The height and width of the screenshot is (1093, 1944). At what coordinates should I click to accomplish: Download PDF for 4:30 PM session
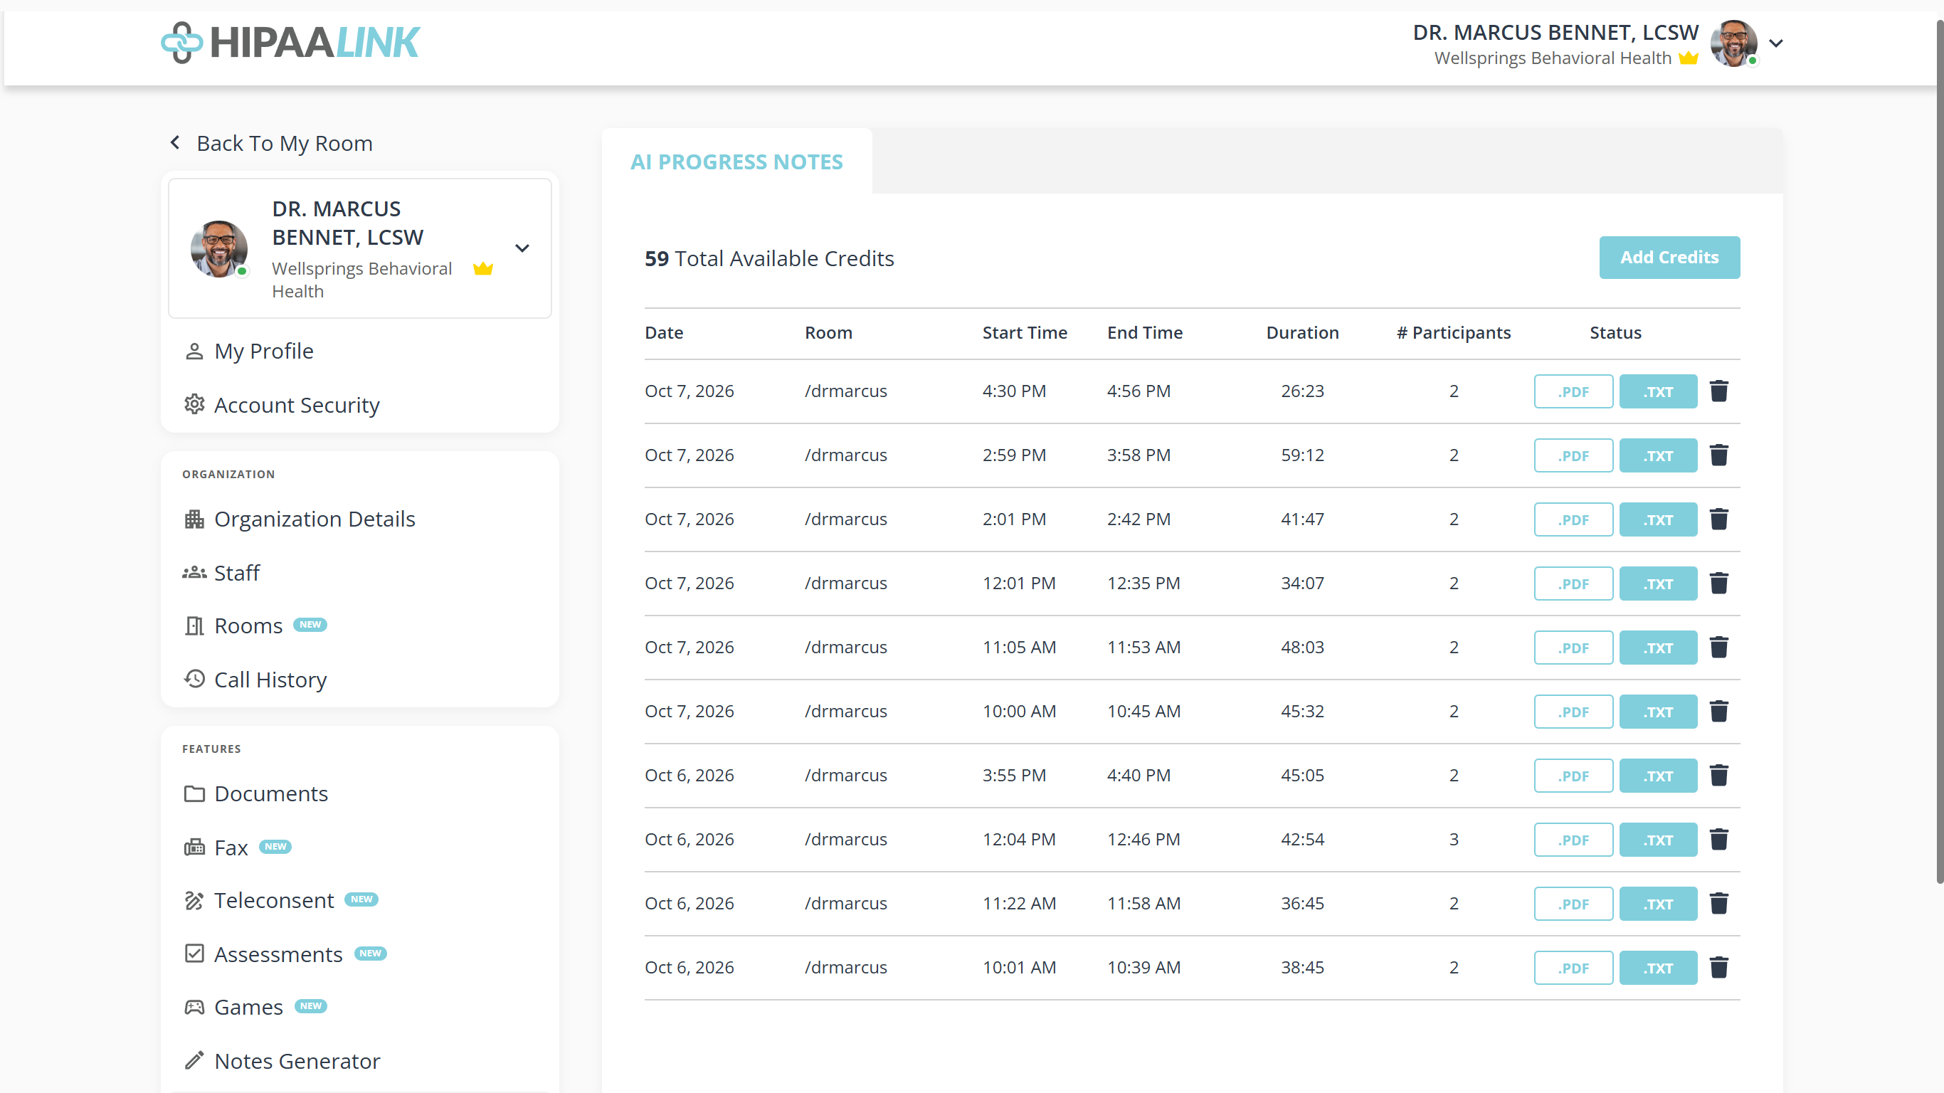point(1573,391)
